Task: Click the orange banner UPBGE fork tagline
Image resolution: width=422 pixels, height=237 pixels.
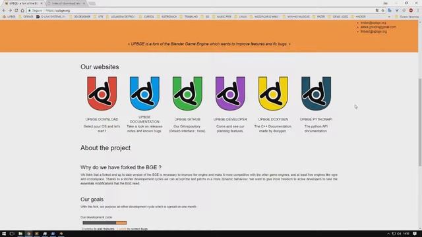Action: point(209,44)
